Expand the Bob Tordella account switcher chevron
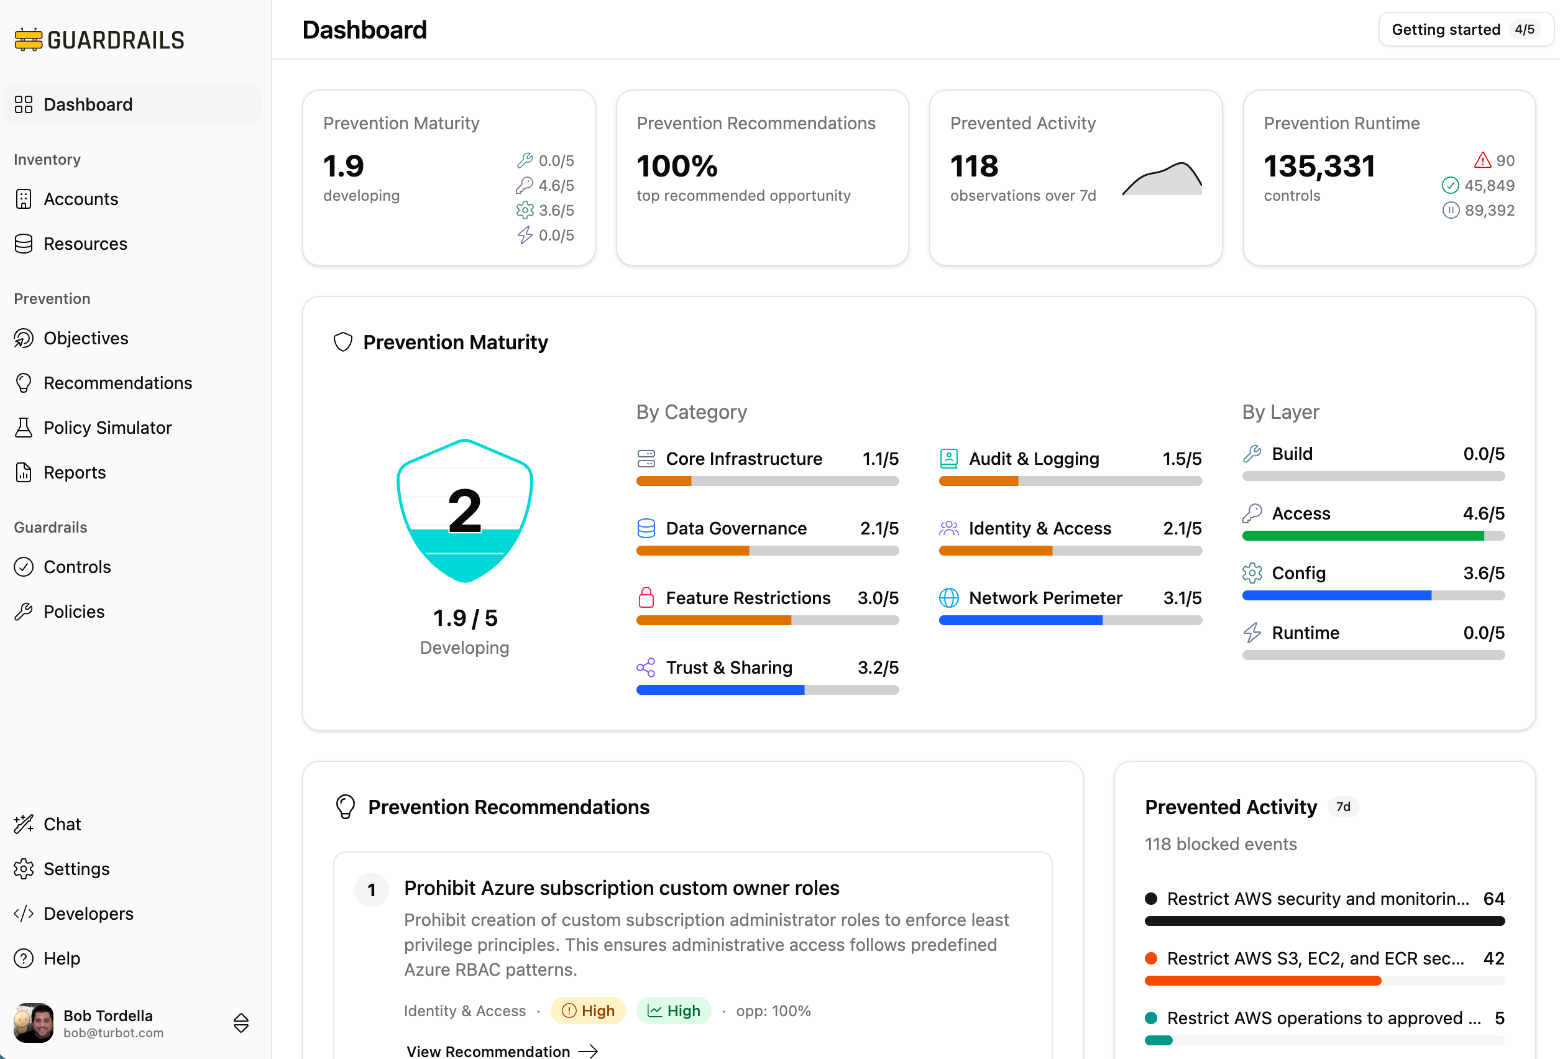 (x=241, y=1023)
